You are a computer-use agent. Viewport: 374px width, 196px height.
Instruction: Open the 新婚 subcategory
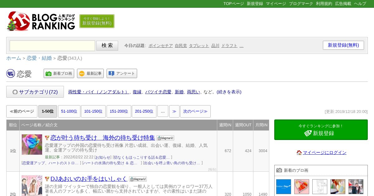pyautogui.click(x=179, y=92)
